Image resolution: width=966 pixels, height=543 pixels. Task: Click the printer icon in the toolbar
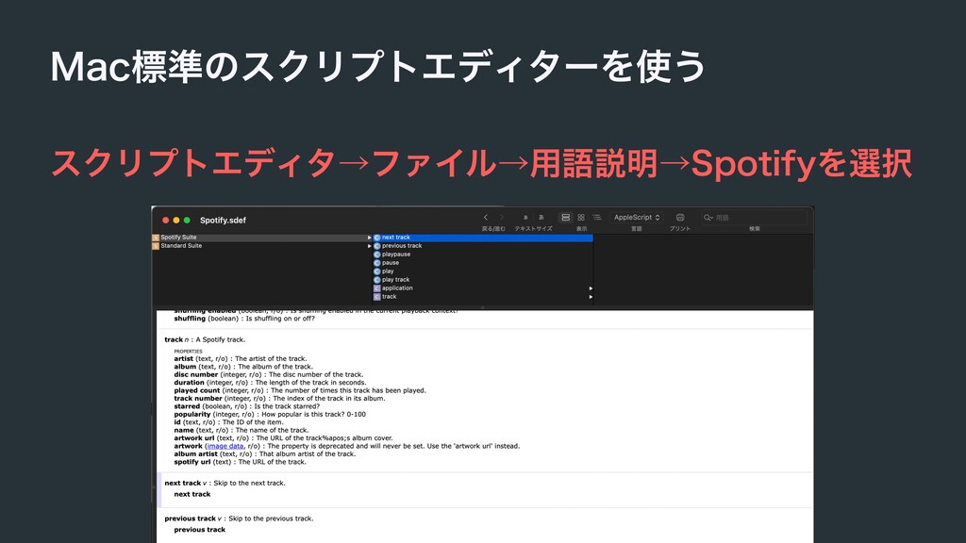tap(680, 218)
